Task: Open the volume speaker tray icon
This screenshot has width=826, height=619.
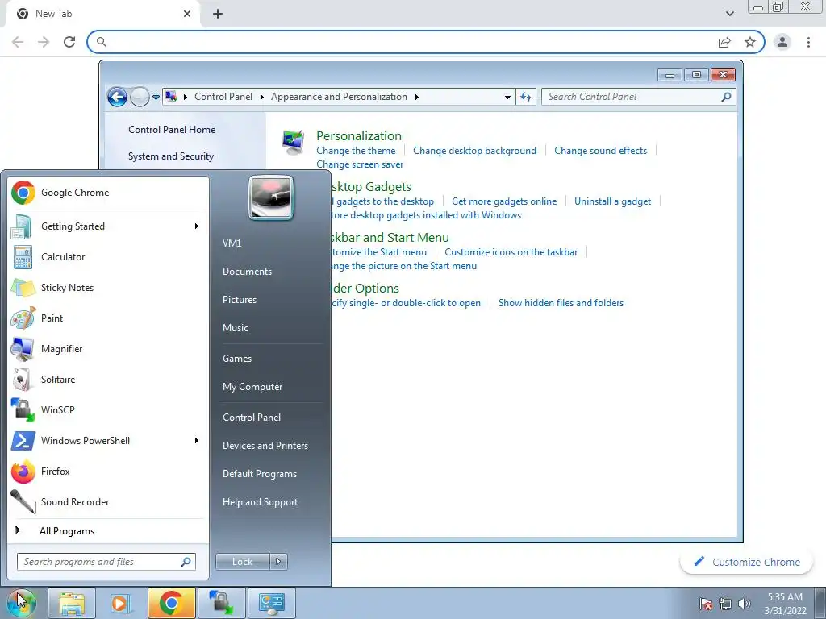Action: click(x=744, y=604)
